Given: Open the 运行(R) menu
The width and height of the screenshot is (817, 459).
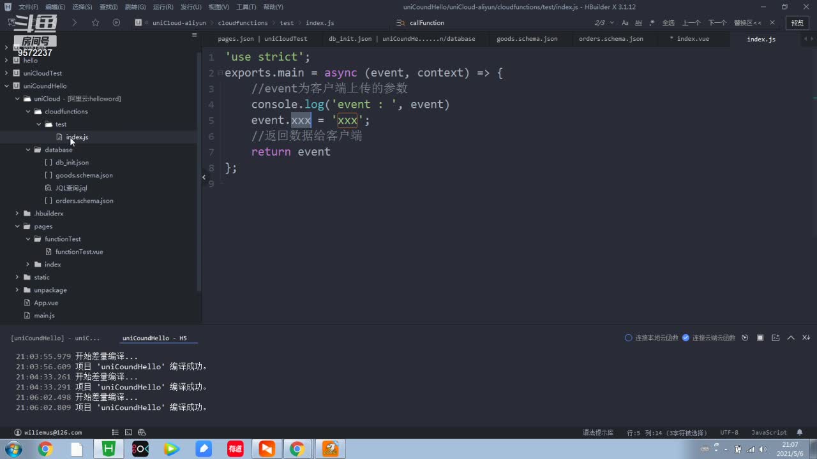Looking at the screenshot, I should pos(163,7).
